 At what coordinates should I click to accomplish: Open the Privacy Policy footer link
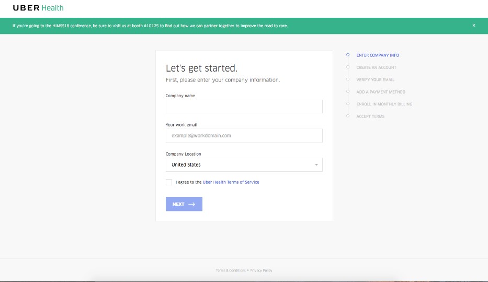click(261, 271)
